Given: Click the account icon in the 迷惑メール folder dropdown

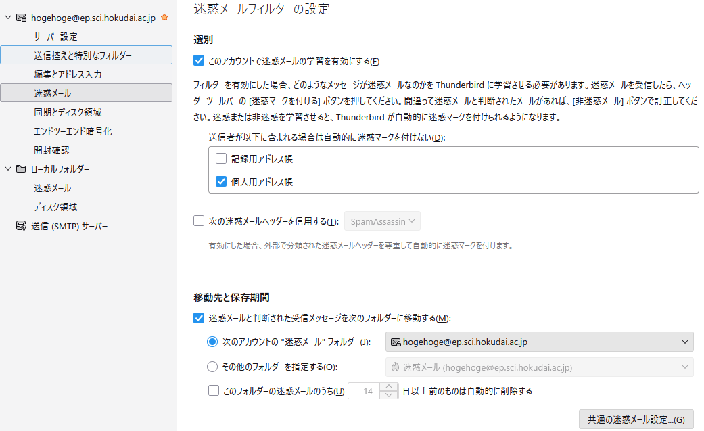Looking at the screenshot, I should 396,342.
